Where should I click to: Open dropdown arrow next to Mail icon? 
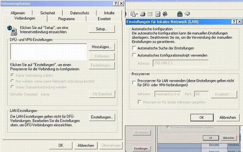(x=137, y=14)
